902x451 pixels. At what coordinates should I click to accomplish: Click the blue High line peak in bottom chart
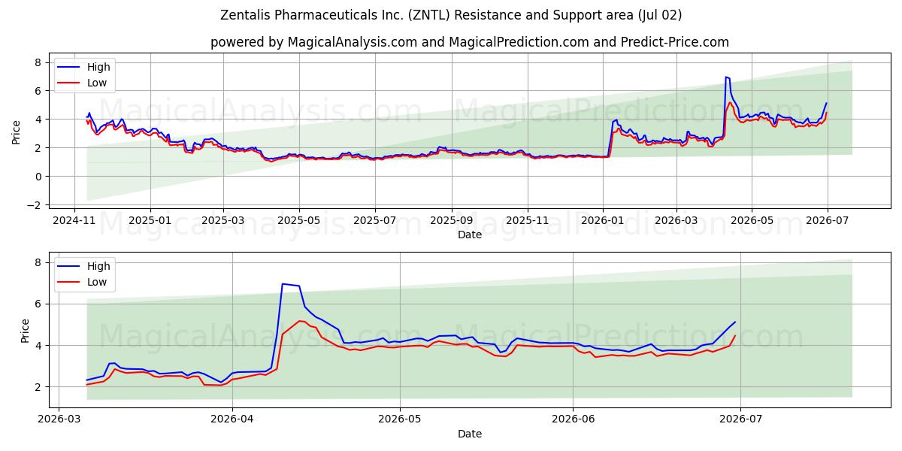click(282, 283)
